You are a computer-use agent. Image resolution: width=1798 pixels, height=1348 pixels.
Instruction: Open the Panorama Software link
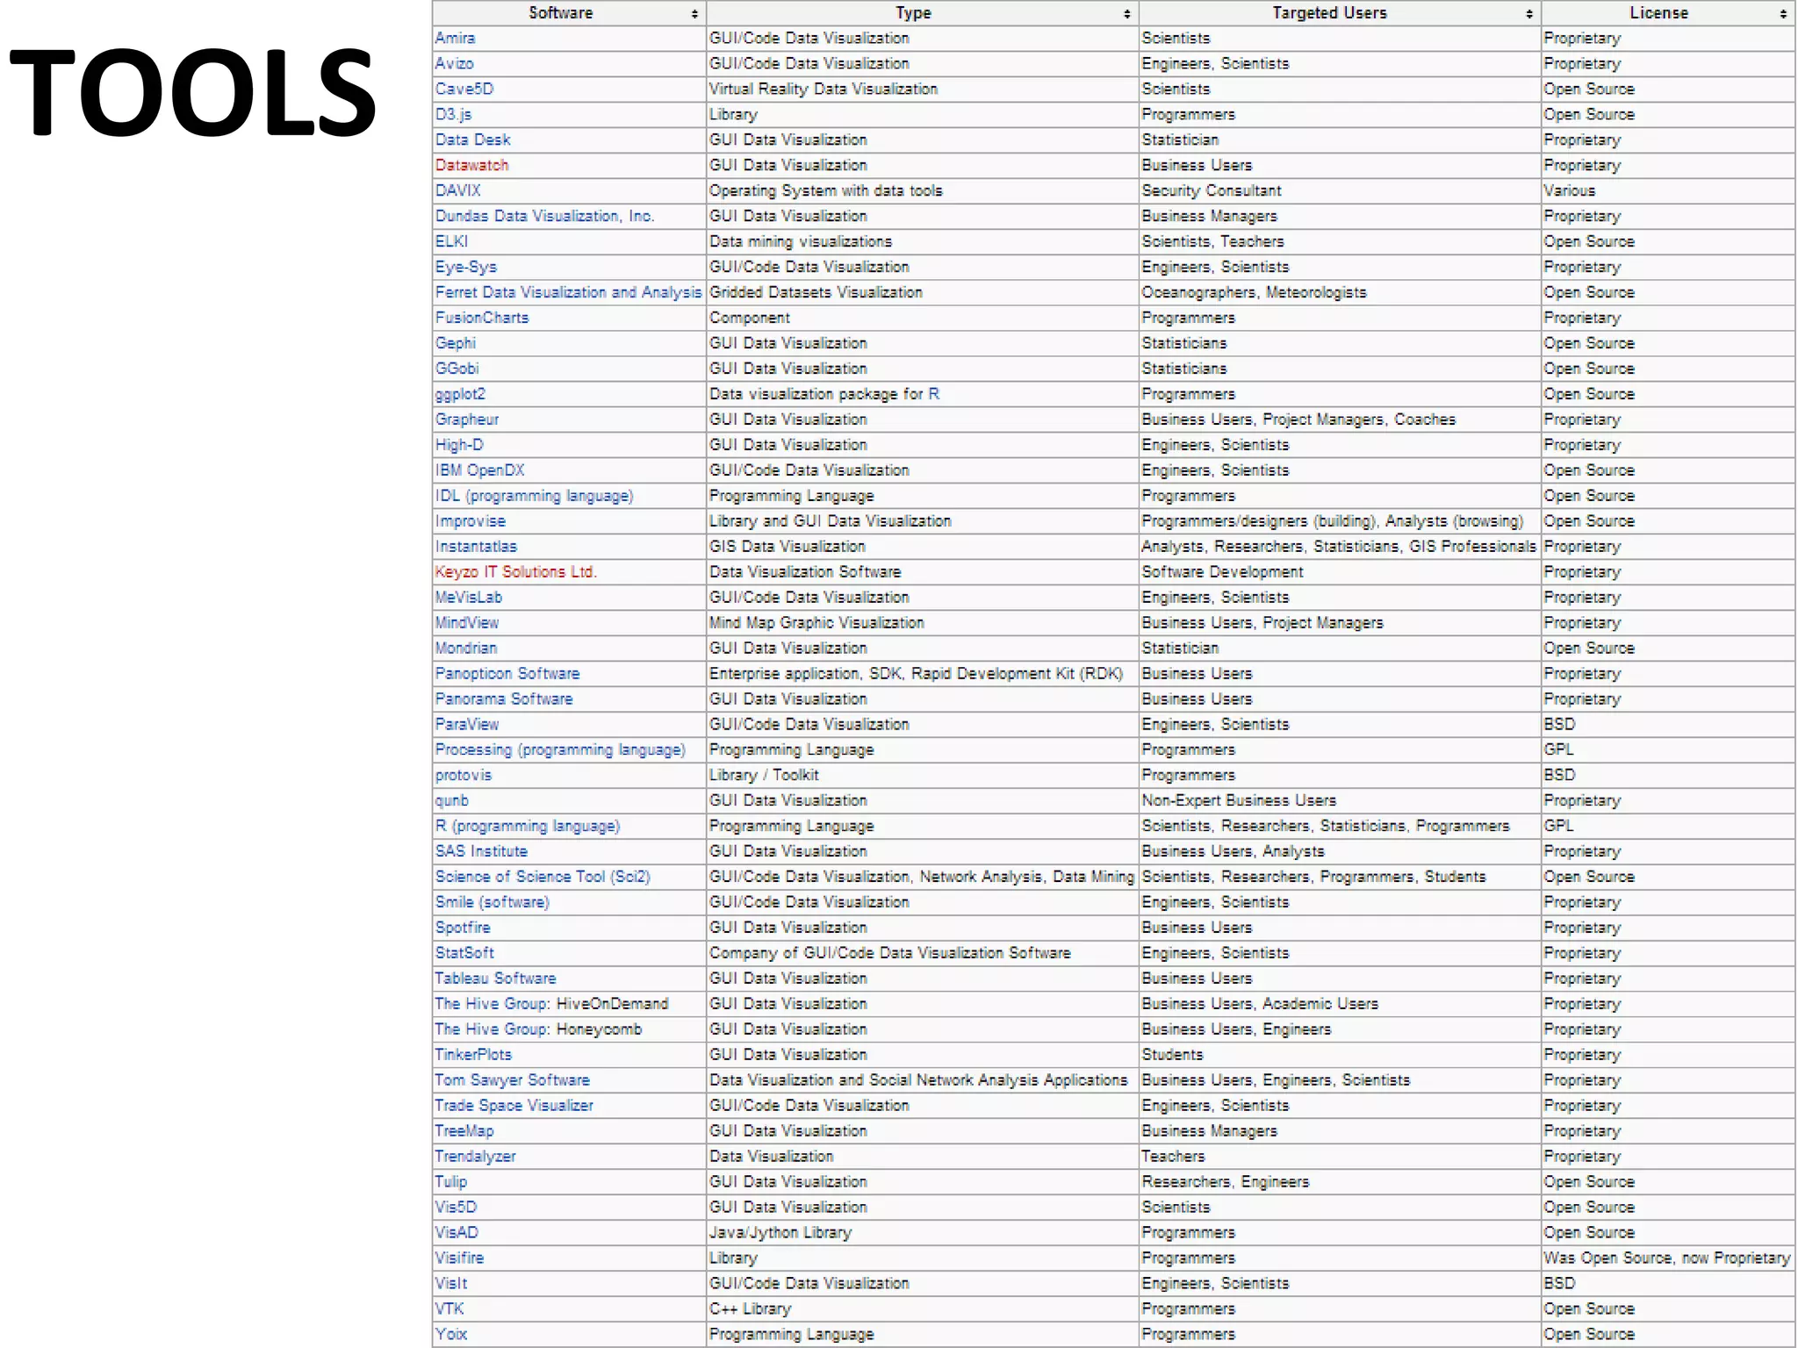click(504, 700)
